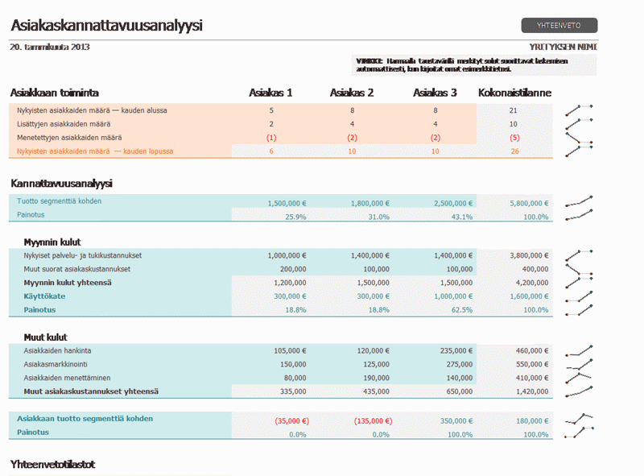Select Kokonaistilanne lost customers cell (5)
The height and width of the screenshot is (476, 644).
pyautogui.click(x=514, y=138)
